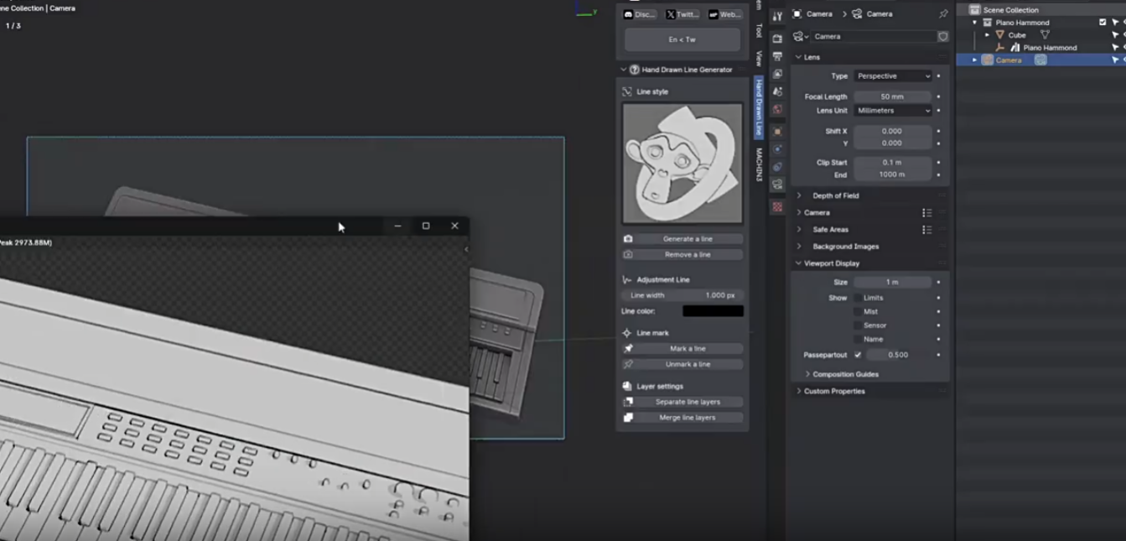The width and height of the screenshot is (1126, 541).
Task: Open the Scene properties icon
Action: click(x=777, y=92)
